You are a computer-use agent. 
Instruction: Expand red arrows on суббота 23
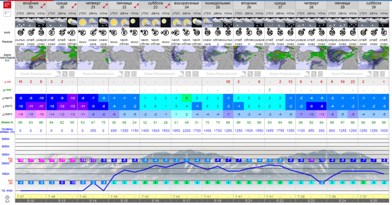pos(167,6)
